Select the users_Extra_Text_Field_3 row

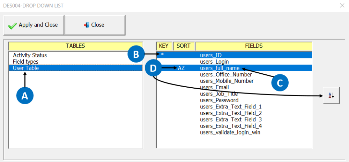[x=234, y=120]
